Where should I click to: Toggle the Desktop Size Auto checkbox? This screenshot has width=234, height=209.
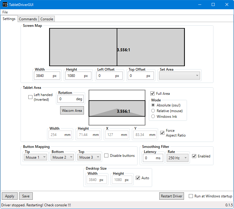click(x=138, y=178)
